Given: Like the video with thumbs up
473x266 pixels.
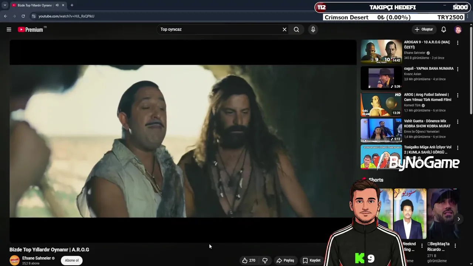Looking at the screenshot, I should click(x=249, y=260).
